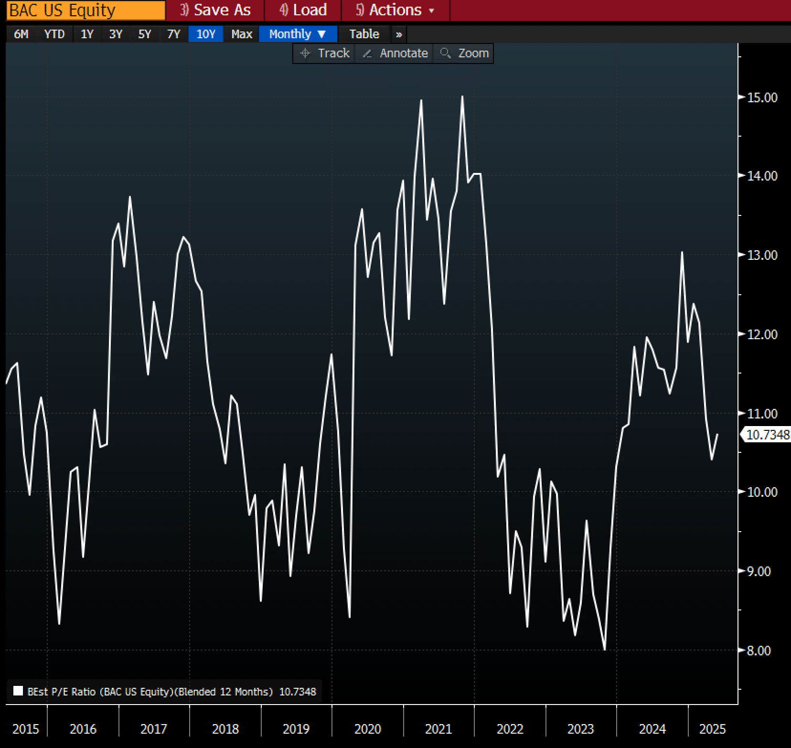Click the 2024 x-axis year label

(x=652, y=729)
